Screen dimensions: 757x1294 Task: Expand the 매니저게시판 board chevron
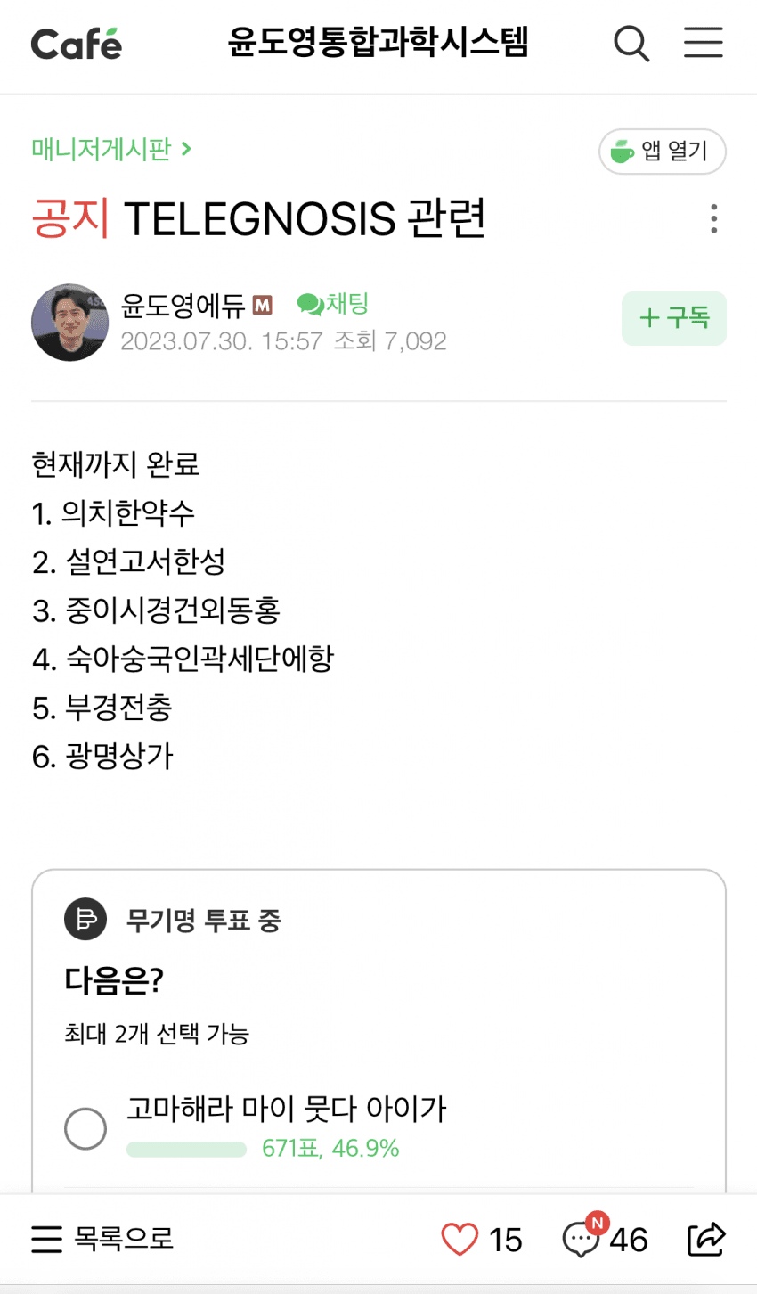(186, 149)
